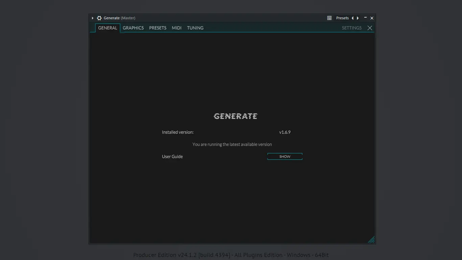Show the User Guide
Viewport: 462px width, 260px height.
[285, 156]
